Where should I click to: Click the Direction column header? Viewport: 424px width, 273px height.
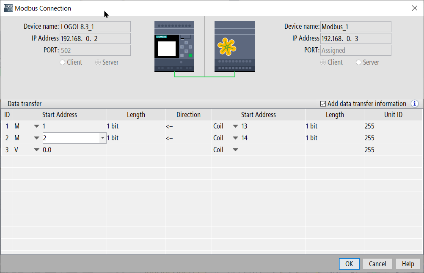(x=188, y=115)
